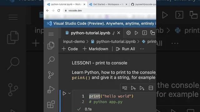This screenshot has width=200, height=112.
Task: Open the Extensions view
Action: 51,104
